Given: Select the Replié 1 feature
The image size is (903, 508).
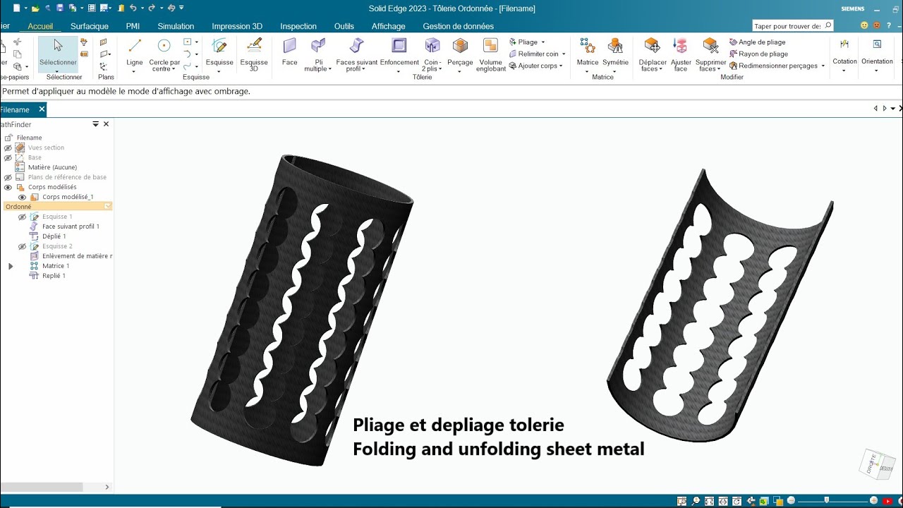Looking at the screenshot, I should pos(54,276).
